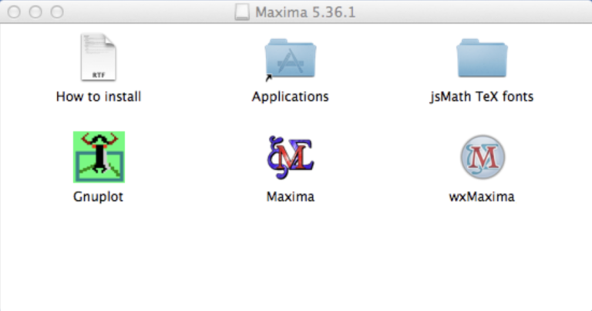The width and height of the screenshot is (592, 311).
Task: Click the disk proxy icon in title bar
Action: (241, 12)
